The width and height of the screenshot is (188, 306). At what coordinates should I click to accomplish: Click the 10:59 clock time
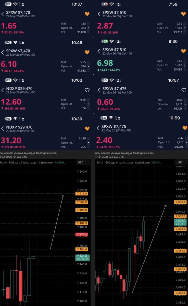point(174,118)
